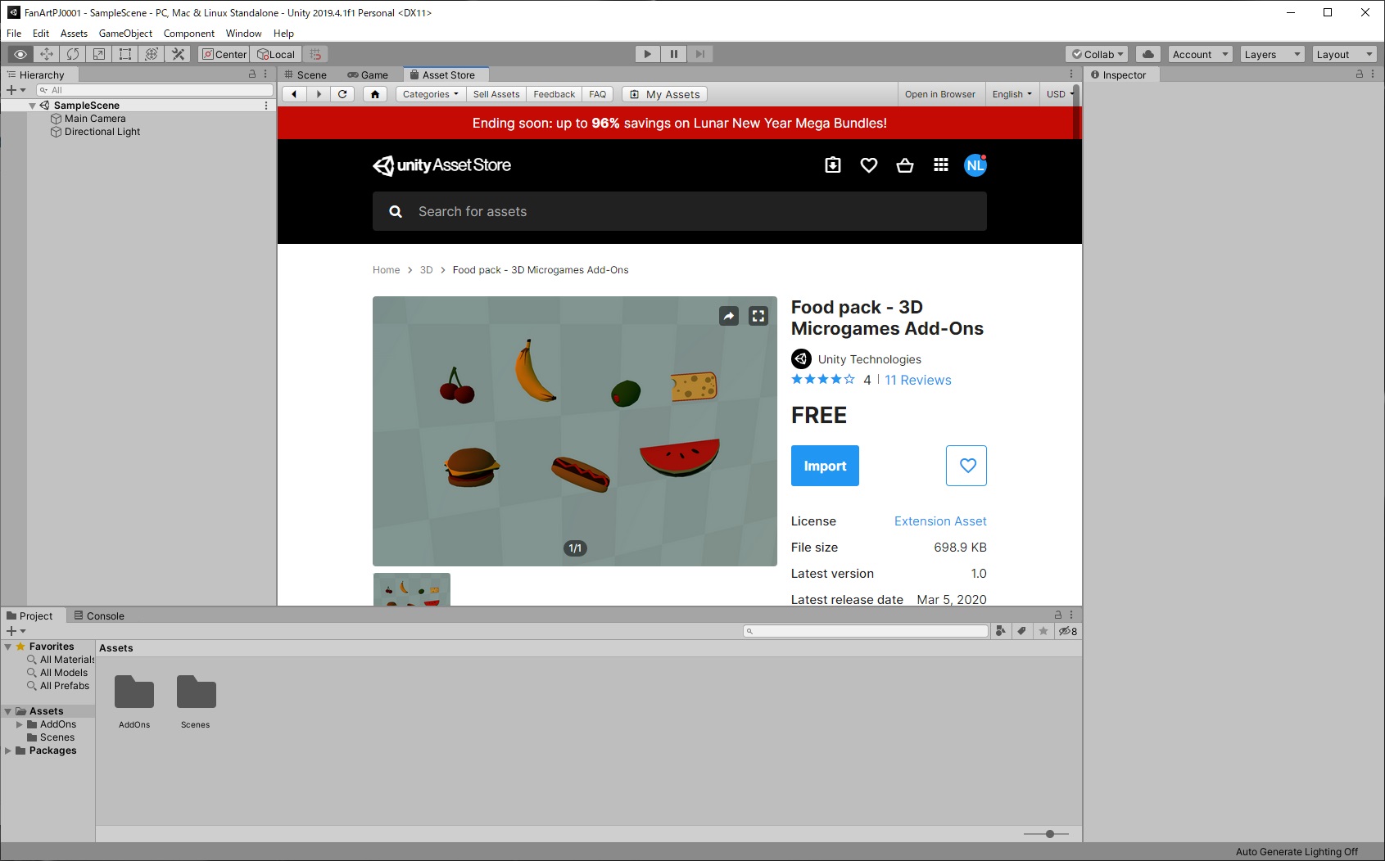View asset image fullscreen
The image size is (1385, 861).
coord(758,316)
